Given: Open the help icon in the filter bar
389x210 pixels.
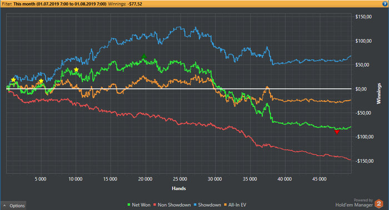Looking at the screenshot, I should tap(385, 4).
